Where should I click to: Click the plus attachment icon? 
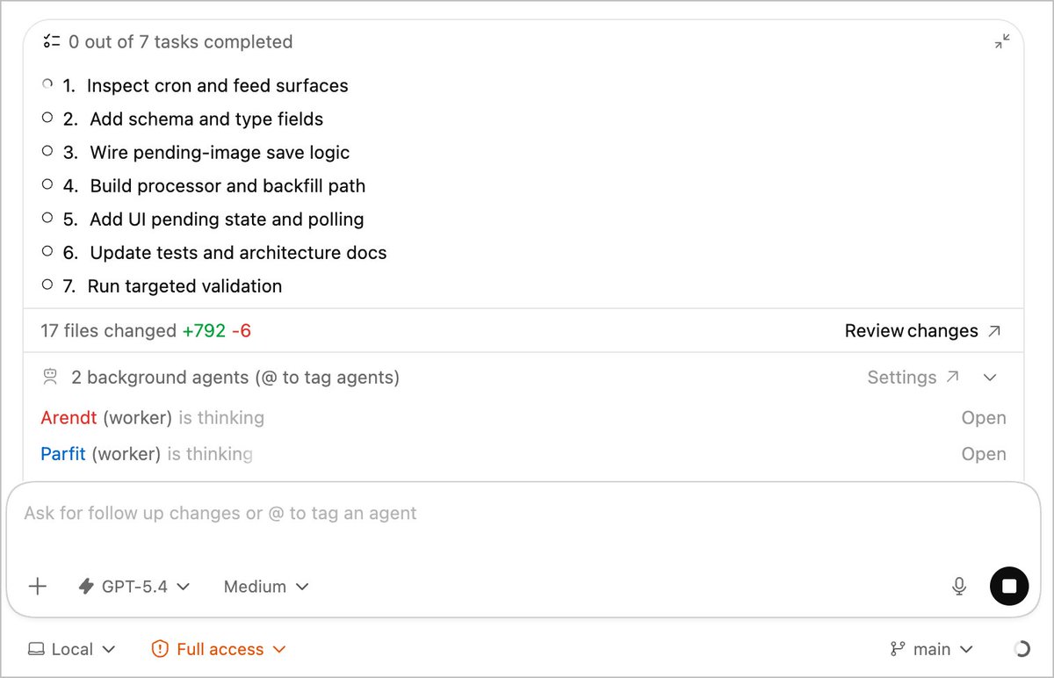point(38,587)
